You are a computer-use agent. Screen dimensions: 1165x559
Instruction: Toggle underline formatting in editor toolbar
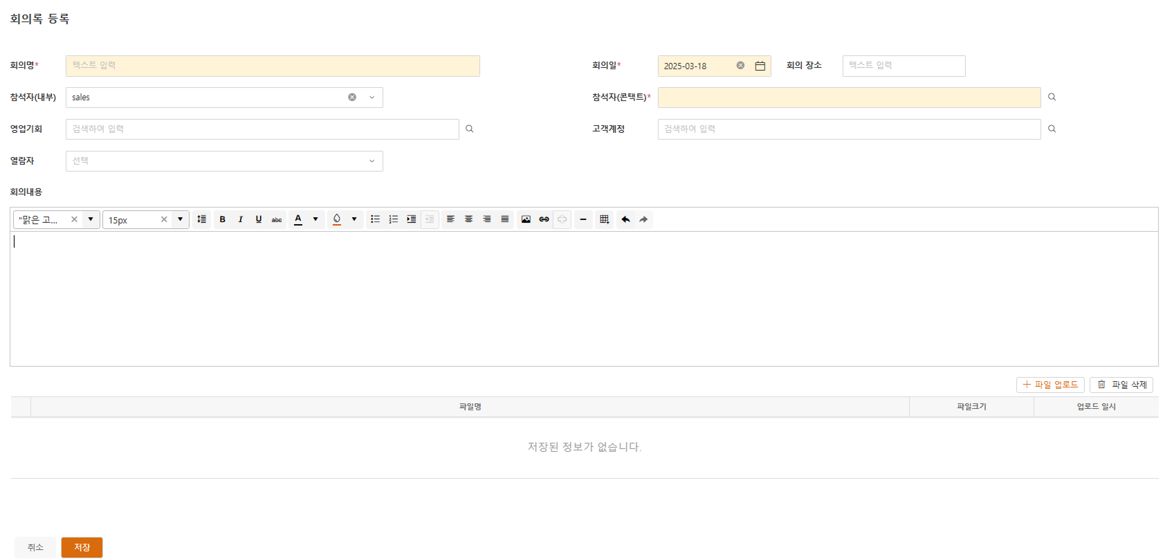point(258,219)
